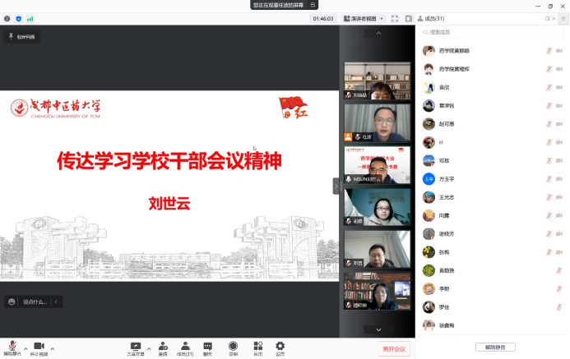Select the man with glasses video thumbnail
This screenshot has height=359, width=570.
coord(377,122)
